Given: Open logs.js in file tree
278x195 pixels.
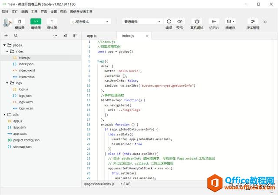Looking at the screenshot, I should click(41, 89).
